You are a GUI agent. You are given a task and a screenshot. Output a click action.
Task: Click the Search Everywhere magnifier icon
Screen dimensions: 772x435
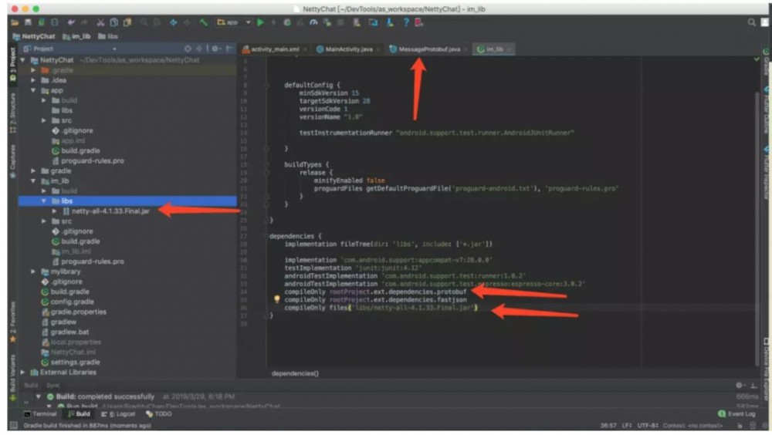tap(751, 22)
